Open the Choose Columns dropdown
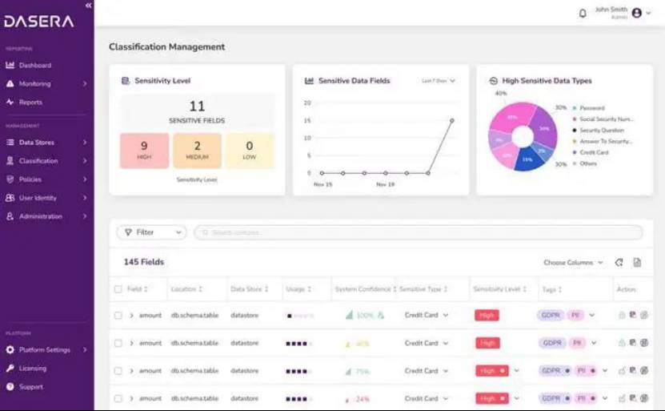 tap(573, 263)
